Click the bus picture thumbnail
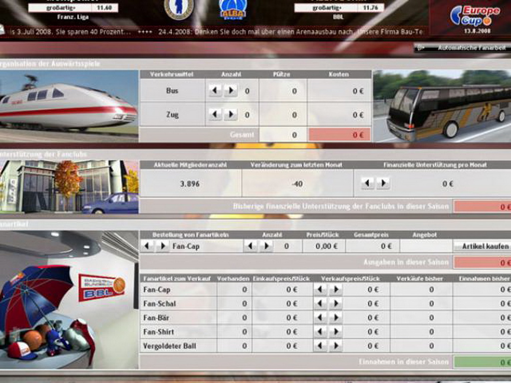 coord(442,106)
